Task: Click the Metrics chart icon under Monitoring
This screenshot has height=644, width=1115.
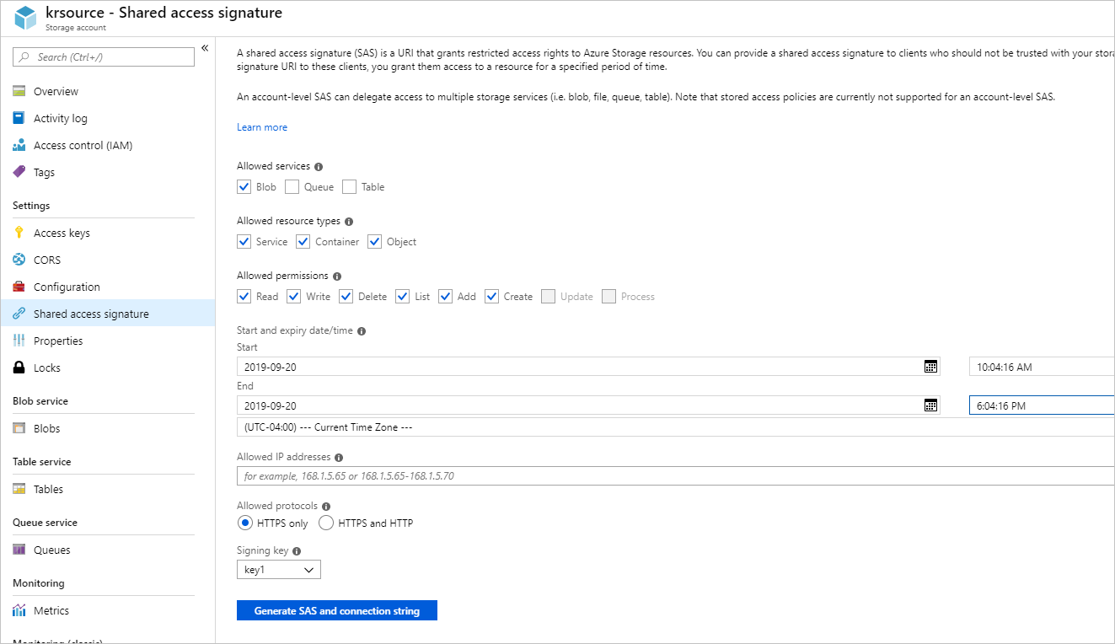Action: [x=19, y=609]
